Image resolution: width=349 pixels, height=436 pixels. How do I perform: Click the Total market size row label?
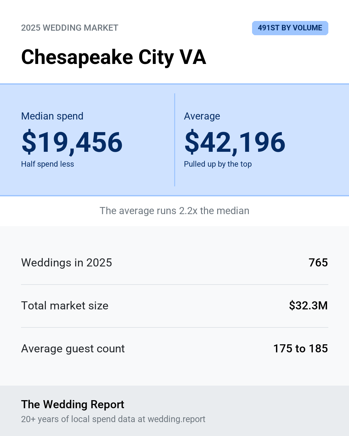pos(65,306)
